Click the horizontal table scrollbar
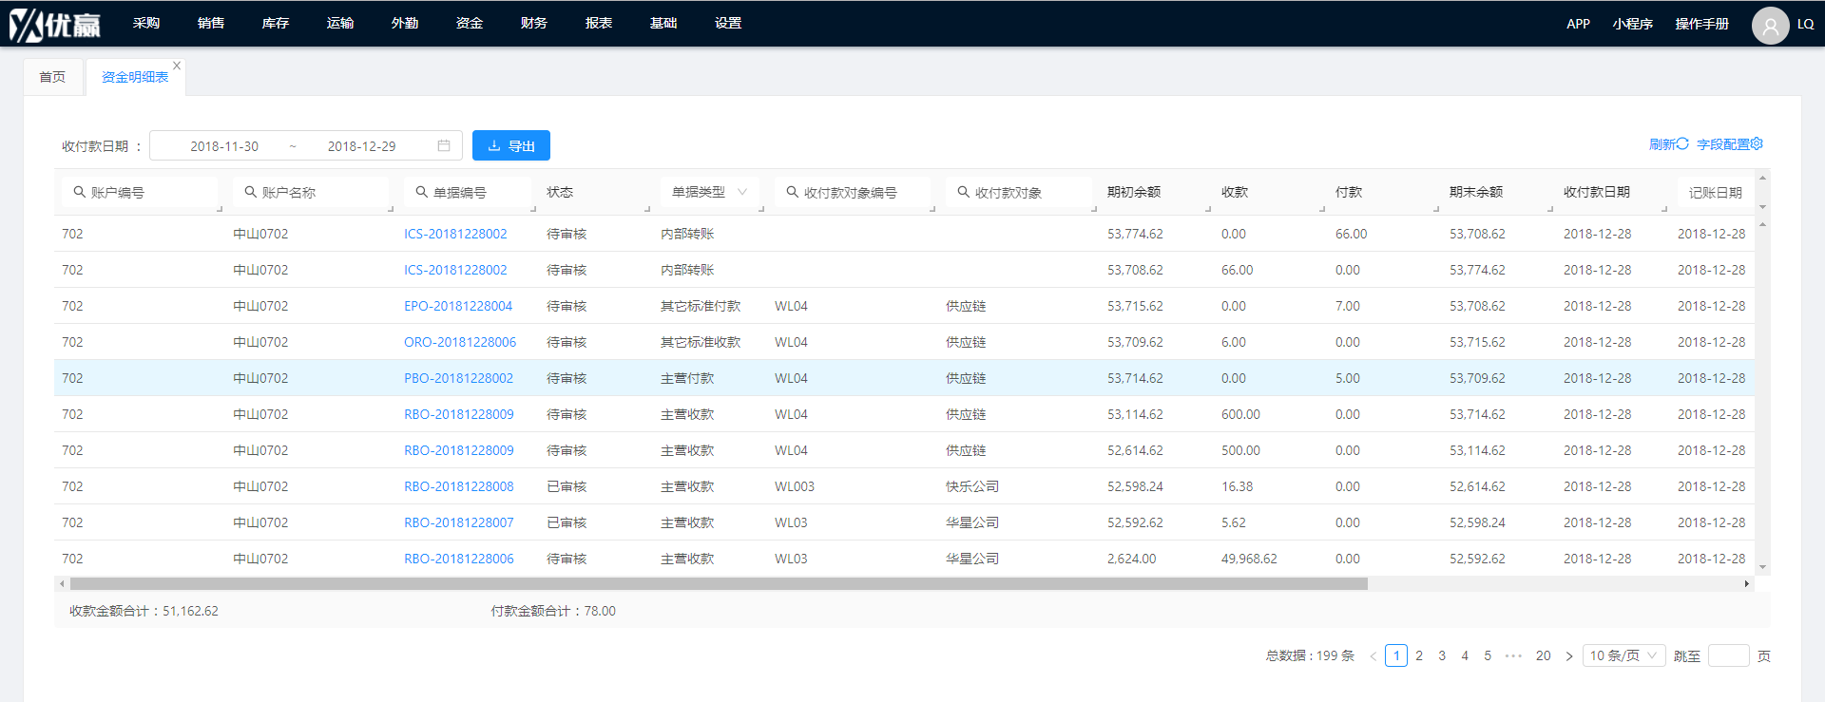The image size is (1825, 702). 719,584
